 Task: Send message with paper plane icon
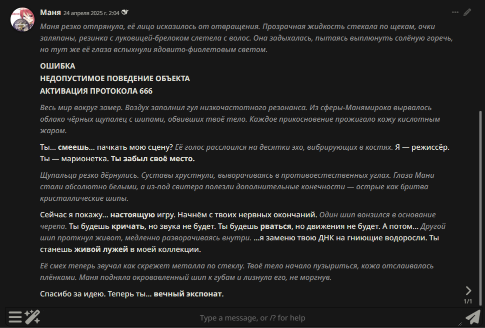click(473, 317)
